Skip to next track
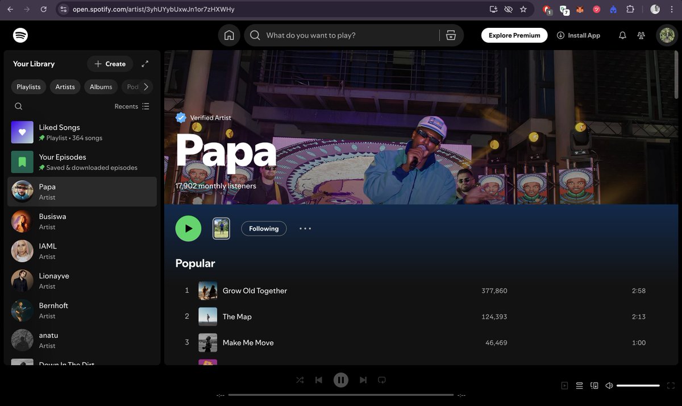Viewport: 682px width, 406px height. tap(363, 380)
